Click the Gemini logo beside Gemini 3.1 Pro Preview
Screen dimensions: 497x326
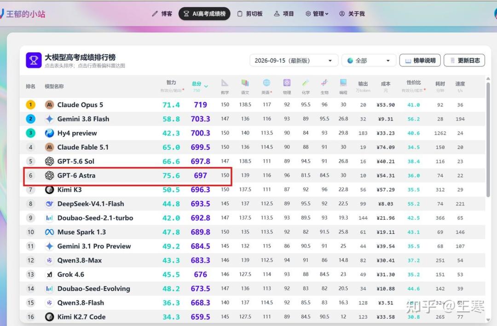click(x=49, y=246)
